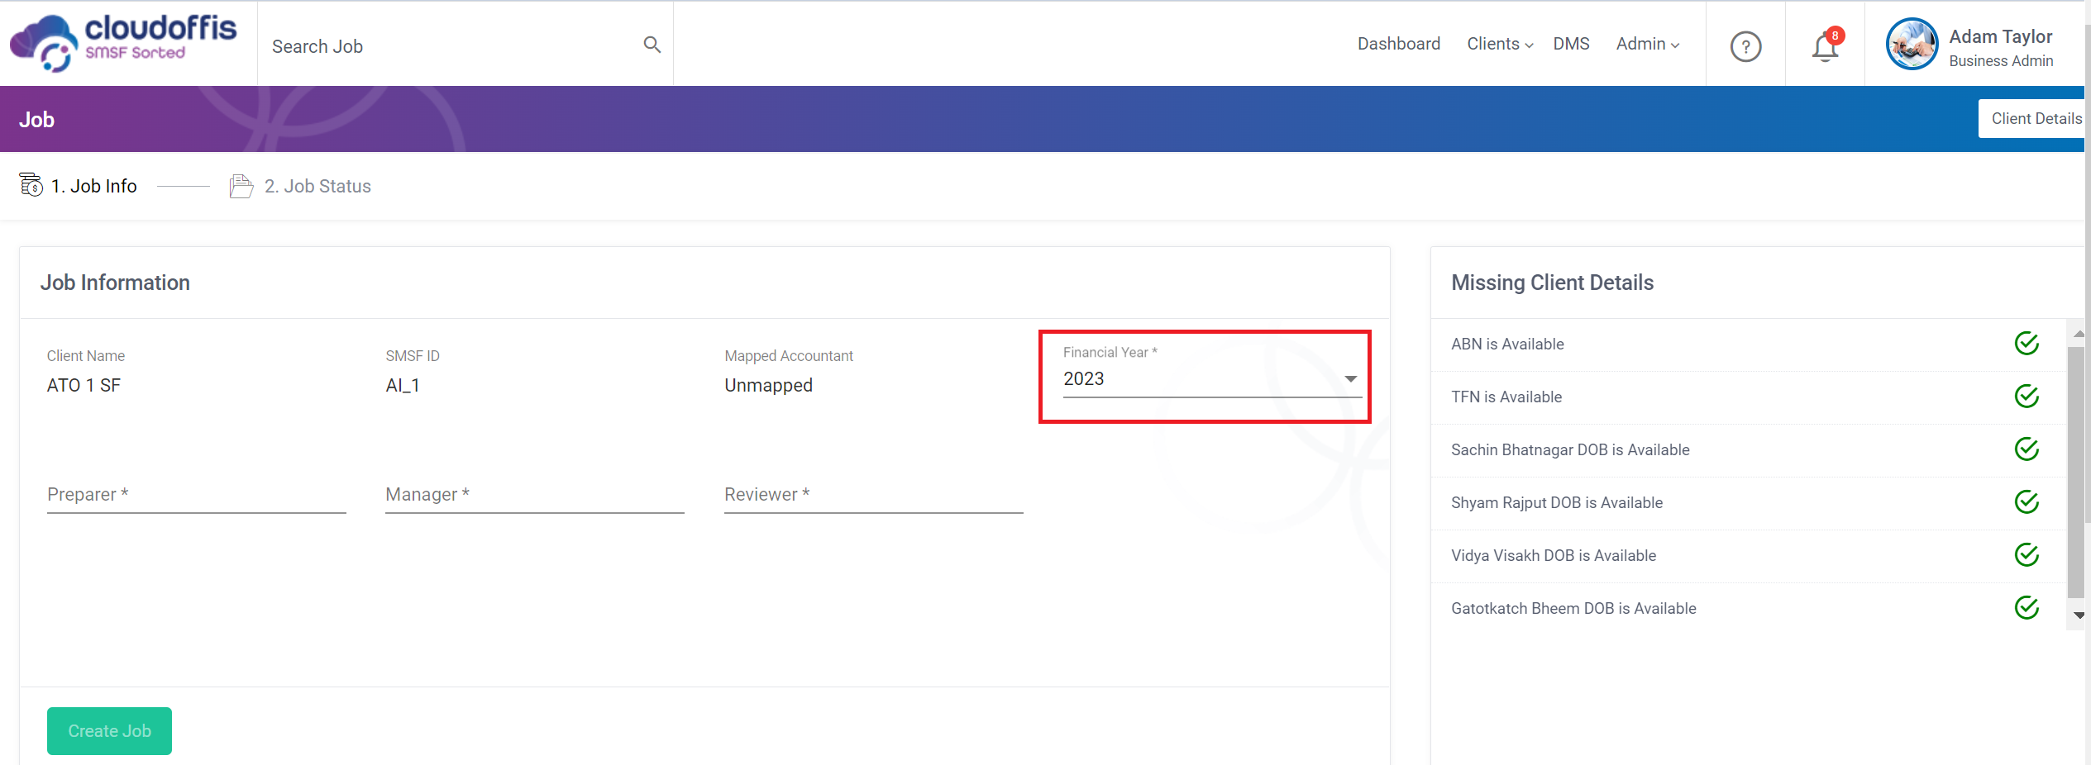Open the DMS menu item
2091x765 pixels.
(x=1571, y=44)
